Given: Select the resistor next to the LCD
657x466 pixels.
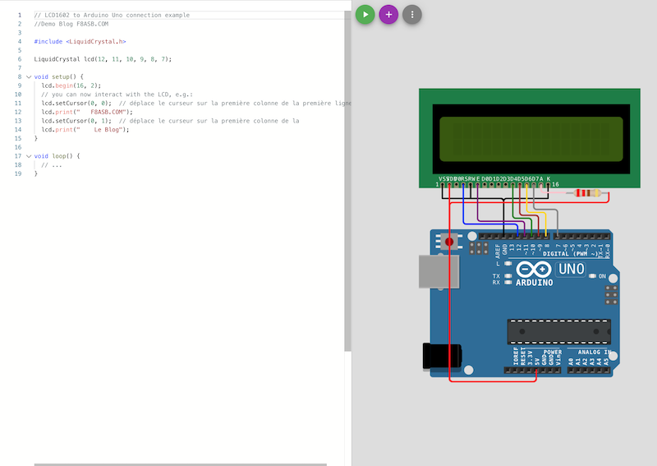Looking at the screenshot, I should (x=587, y=193).
